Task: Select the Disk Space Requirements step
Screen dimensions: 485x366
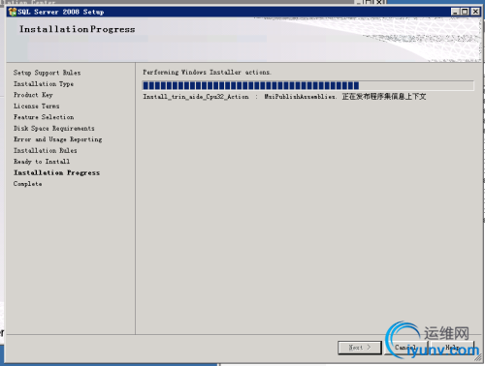Action: 54,129
